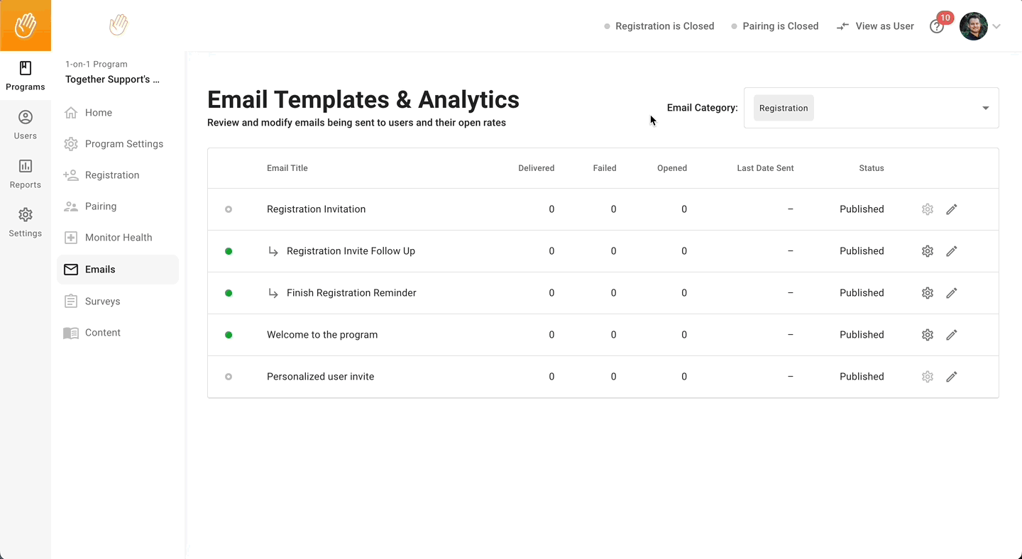Screen dimensions: 1022x559
Task: Click the Together Support's program name
Action: coord(112,79)
